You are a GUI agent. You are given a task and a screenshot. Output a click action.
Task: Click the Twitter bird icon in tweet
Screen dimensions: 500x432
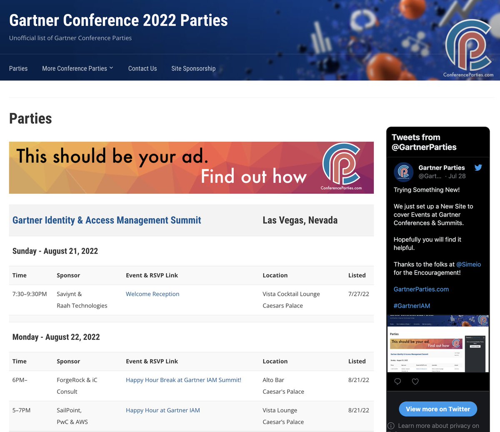(x=478, y=167)
